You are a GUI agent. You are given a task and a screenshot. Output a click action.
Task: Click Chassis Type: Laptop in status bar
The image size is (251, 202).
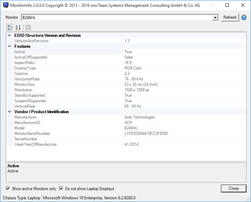point(21,198)
